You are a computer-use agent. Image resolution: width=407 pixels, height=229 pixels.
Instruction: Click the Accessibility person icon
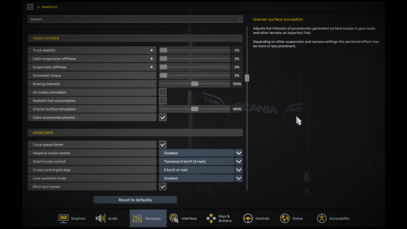[x=322, y=219]
